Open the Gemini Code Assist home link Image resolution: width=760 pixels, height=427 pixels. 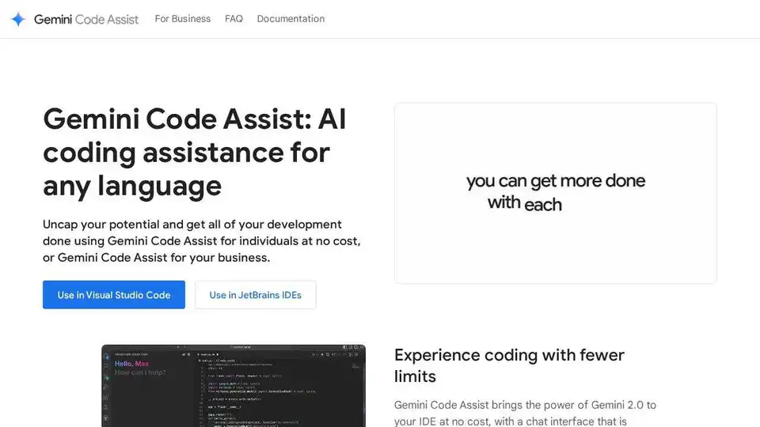[85, 19]
